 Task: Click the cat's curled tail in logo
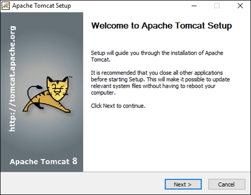pyautogui.click(x=34, y=96)
